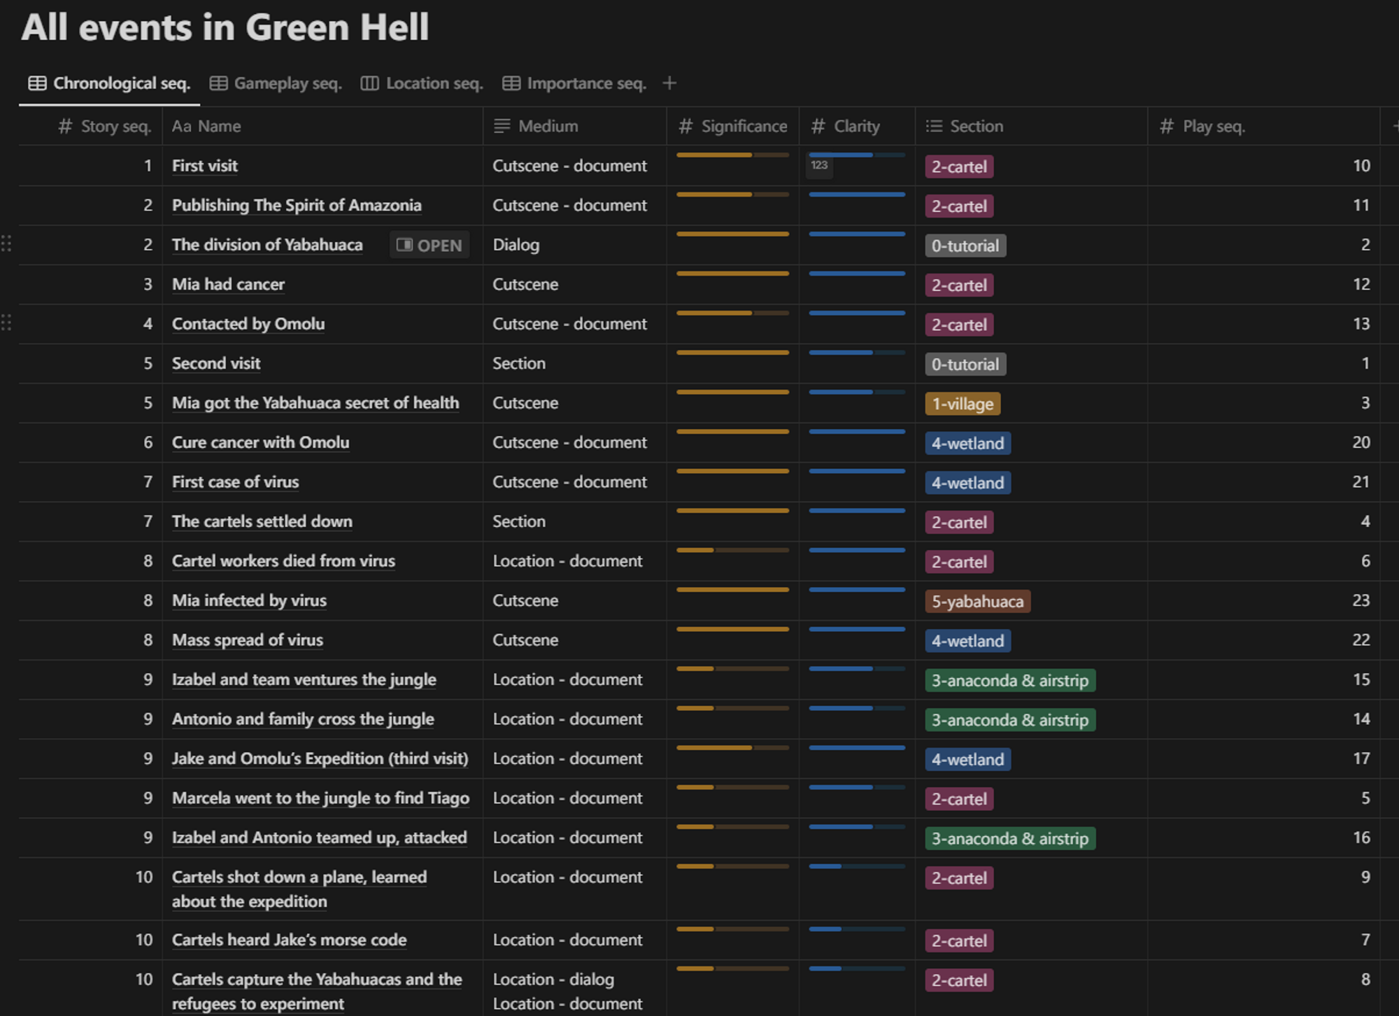Open the Mia had cancer page link
1399x1016 pixels.
(228, 285)
